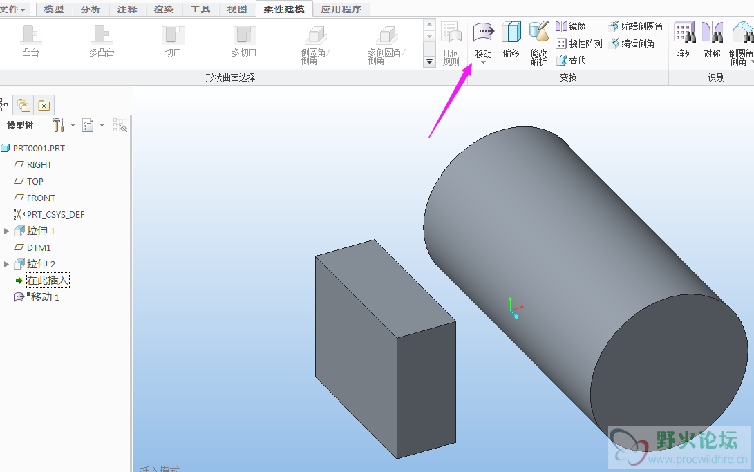Select PRT_CSYS_DEF coordinate system

49,214
